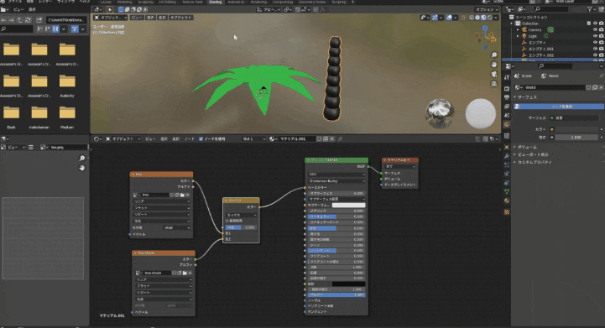Image resolution: width=605 pixels, height=328 pixels.
Task: Unlink material 001 with X button
Action: pos(331,139)
